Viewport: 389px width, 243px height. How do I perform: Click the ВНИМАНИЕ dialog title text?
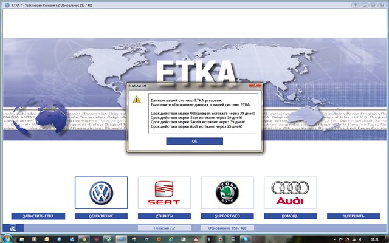pyautogui.click(x=137, y=86)
